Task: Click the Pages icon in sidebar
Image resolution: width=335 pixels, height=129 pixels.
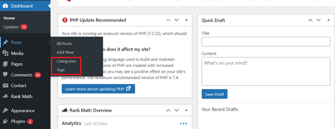Action: (5, 64)
